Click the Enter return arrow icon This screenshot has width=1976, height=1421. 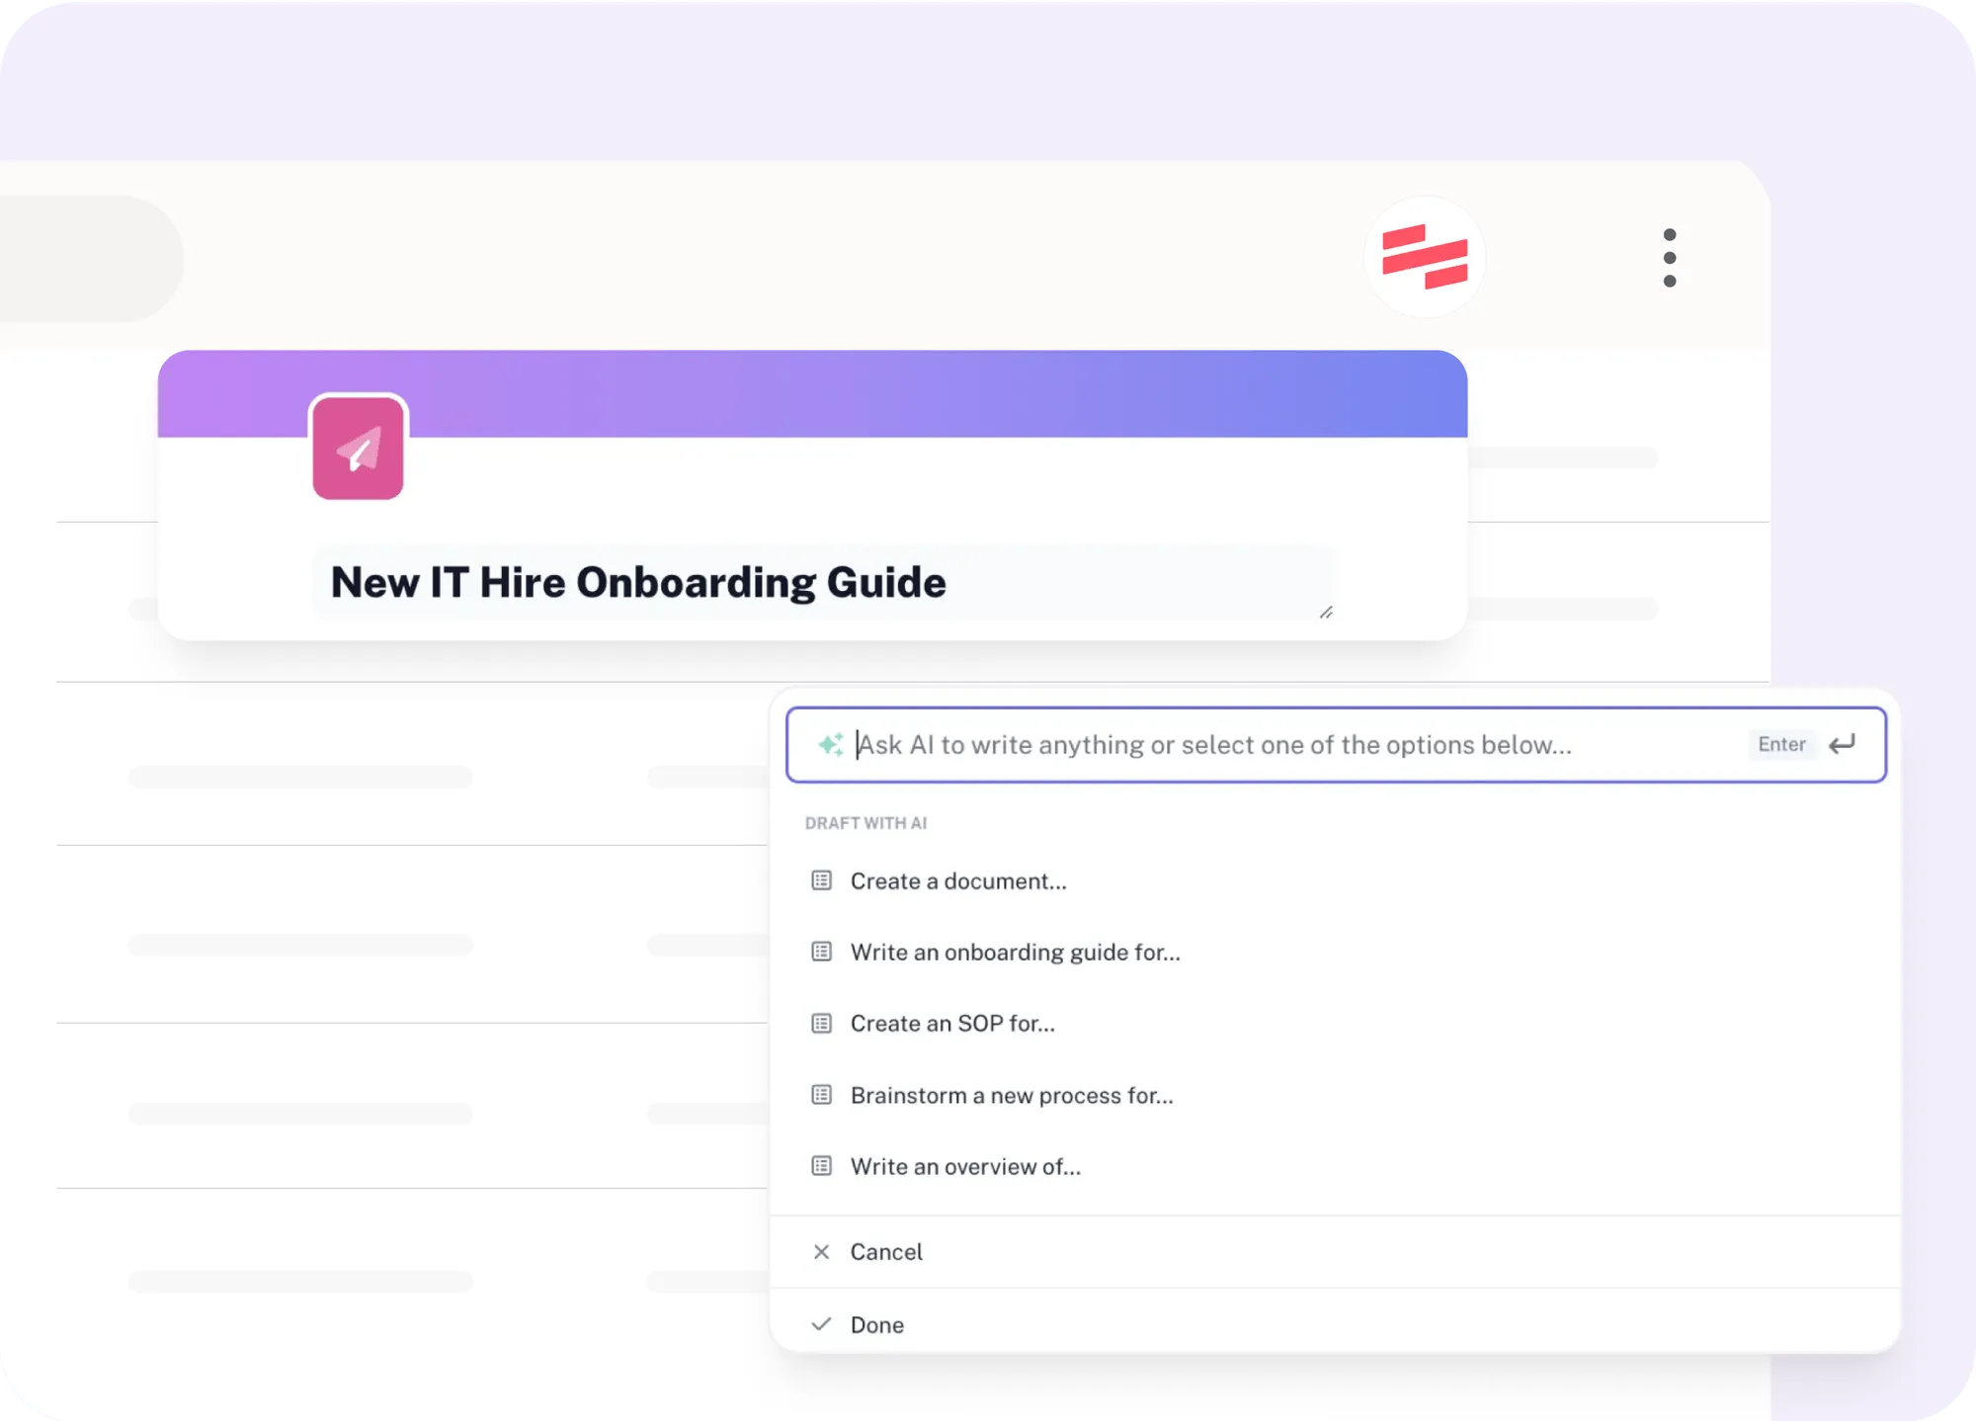click(x=1842, y=744)
